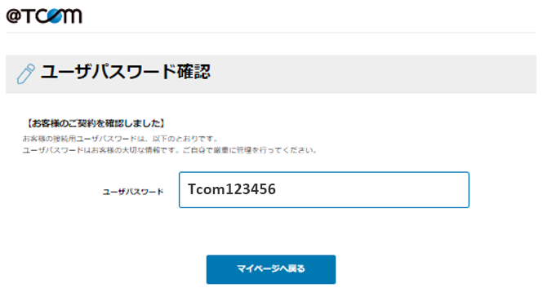The height and width of the screenshot is (297, 543).
Task: Click the blue border of password box
Action: coord(324,172)
